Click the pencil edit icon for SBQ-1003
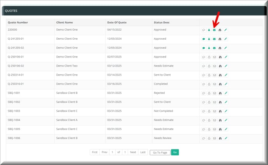Viewport: 268px width, 165px height. click(225, 111)
